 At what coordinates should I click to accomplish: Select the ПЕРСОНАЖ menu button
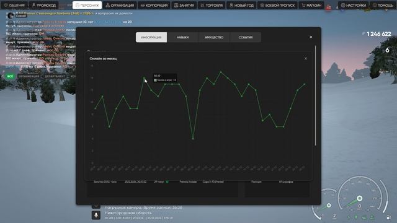[87, 5]
